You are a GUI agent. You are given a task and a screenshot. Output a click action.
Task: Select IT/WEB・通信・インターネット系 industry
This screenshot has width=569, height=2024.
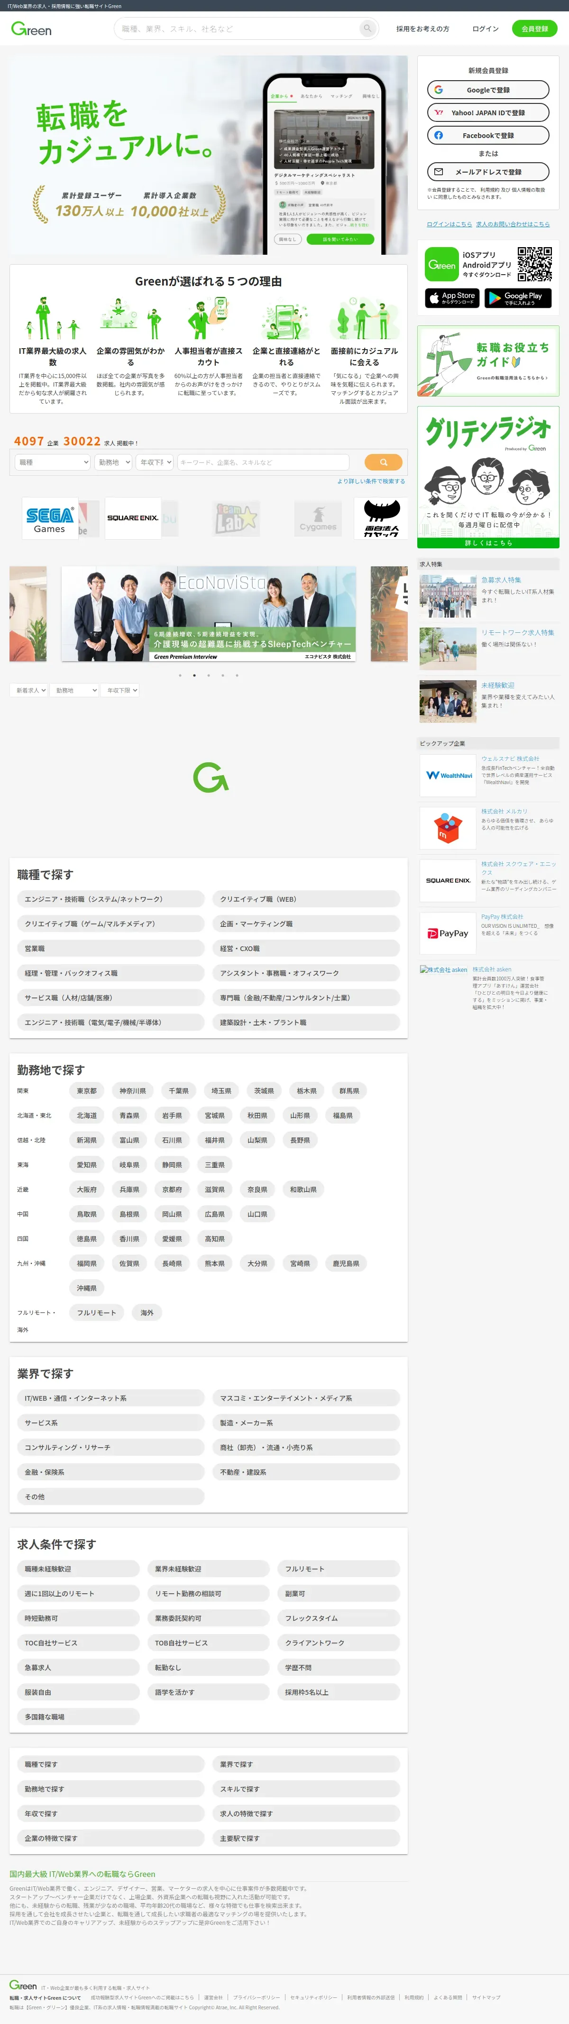click(111, 1398)
